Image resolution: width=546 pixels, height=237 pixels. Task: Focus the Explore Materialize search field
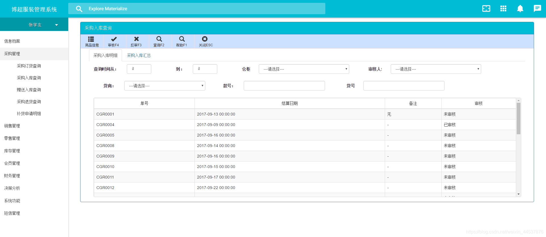197,9
